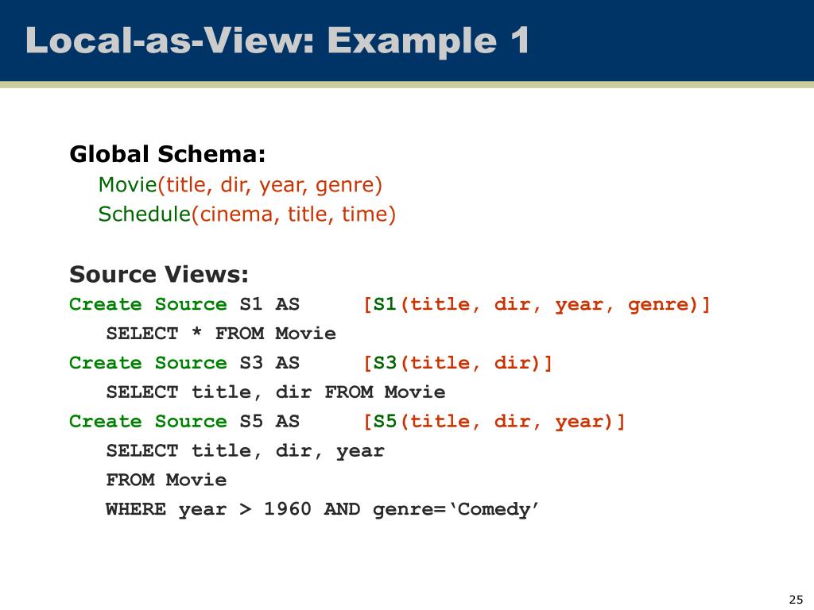Click '[S3(title, dir)]' annotation

click(457, 363)
